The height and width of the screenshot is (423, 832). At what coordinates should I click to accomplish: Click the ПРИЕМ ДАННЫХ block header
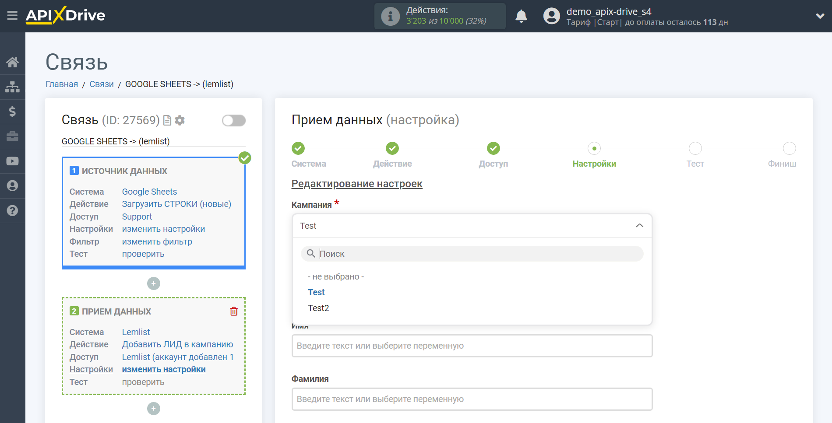(116, 311)
